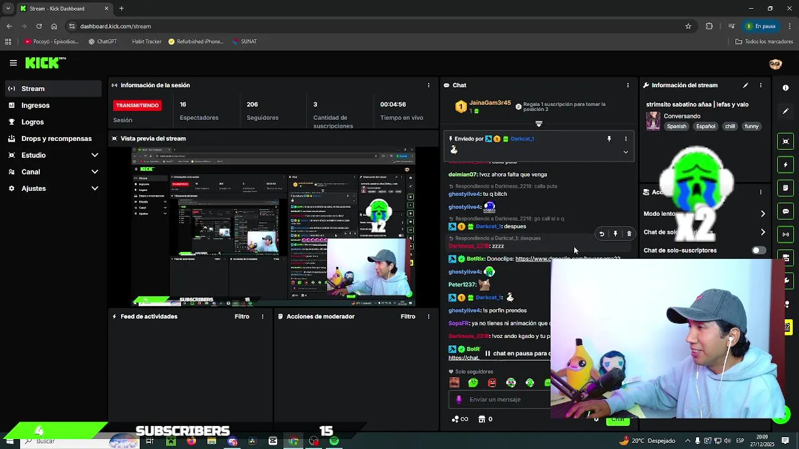This screenshot has height=449, width=799.
Task: Open a new browser tab
Action: (x=121, y=9)
